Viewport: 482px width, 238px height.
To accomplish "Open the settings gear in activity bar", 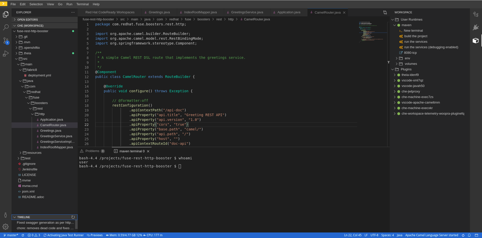I will point(6,227).
